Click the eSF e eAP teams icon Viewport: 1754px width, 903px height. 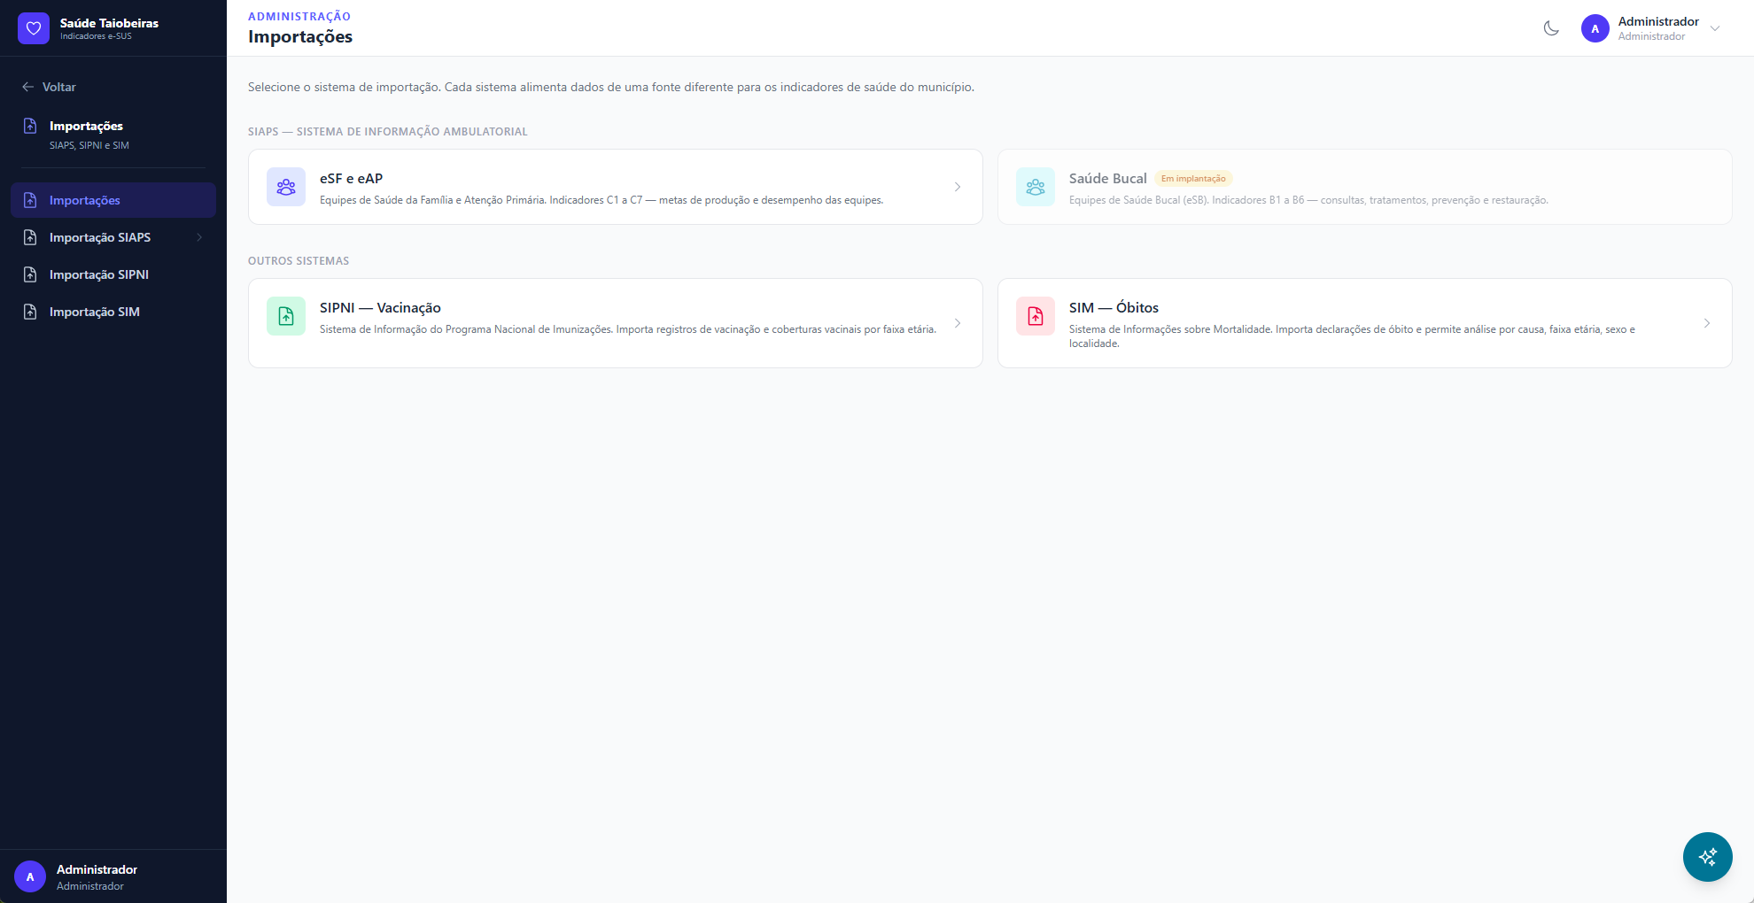point(286,187)
